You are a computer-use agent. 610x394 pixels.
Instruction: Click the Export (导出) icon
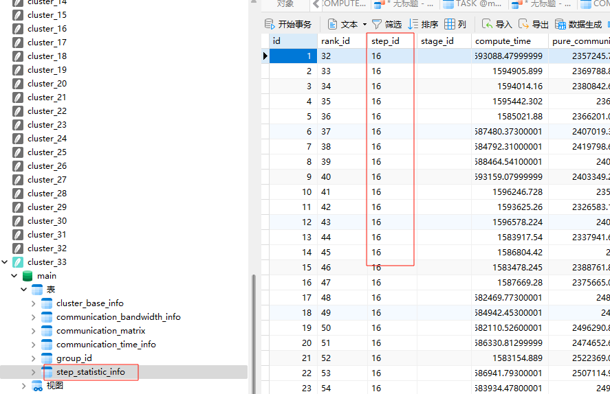coord(523,24)
